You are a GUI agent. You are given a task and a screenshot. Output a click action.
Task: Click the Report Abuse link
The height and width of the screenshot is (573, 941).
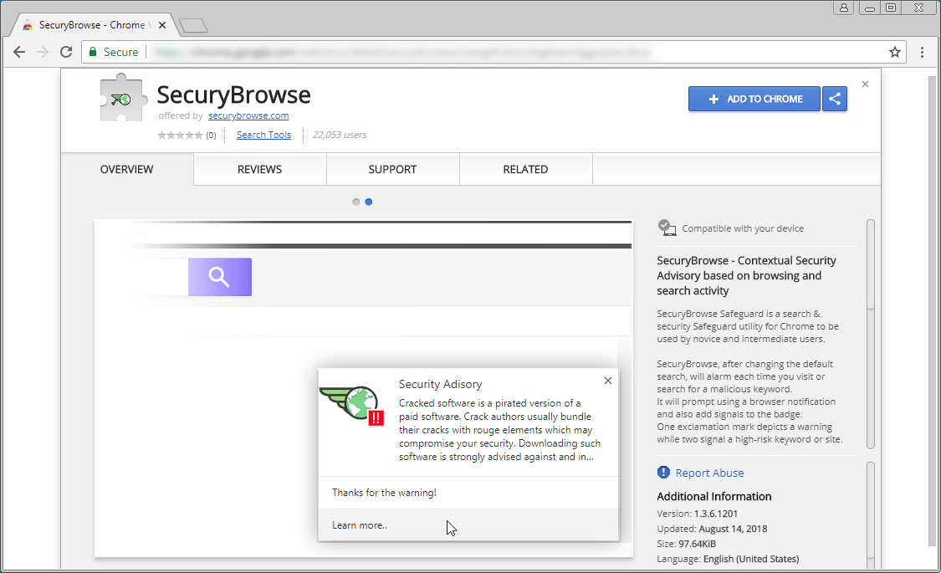click(x=709, y=473)
